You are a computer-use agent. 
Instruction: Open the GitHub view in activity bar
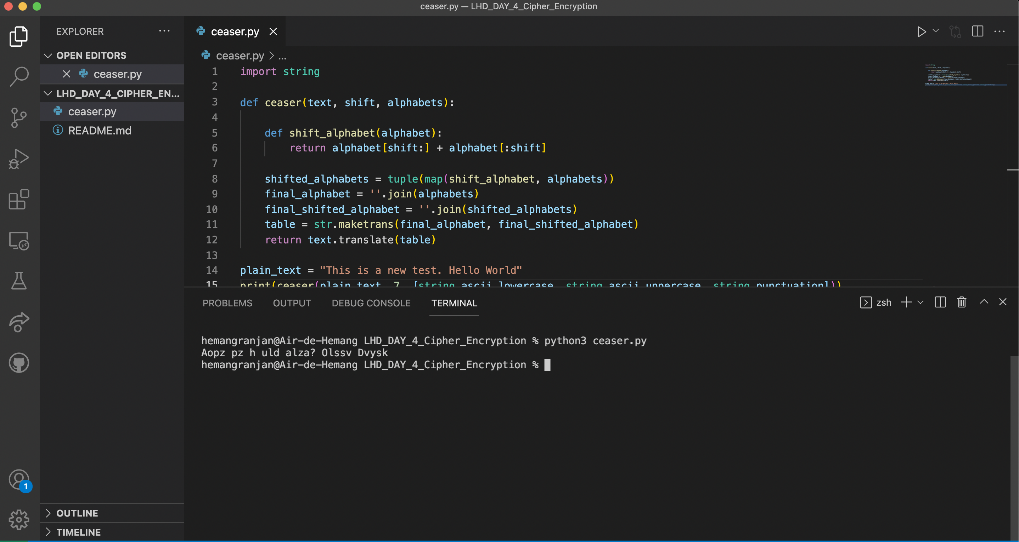coord(18,362)
